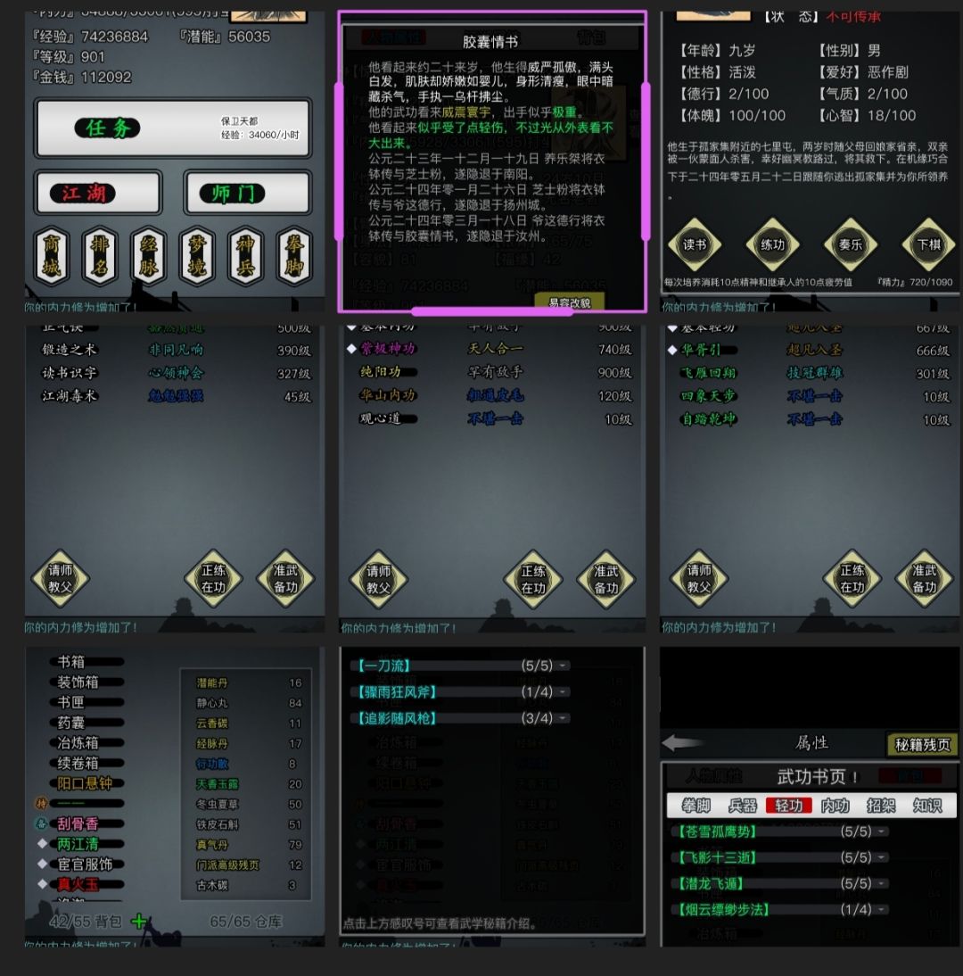
Task: Click the exclamation mark after 武功书页
Action: pyautogui.click(x=855, y=777)
